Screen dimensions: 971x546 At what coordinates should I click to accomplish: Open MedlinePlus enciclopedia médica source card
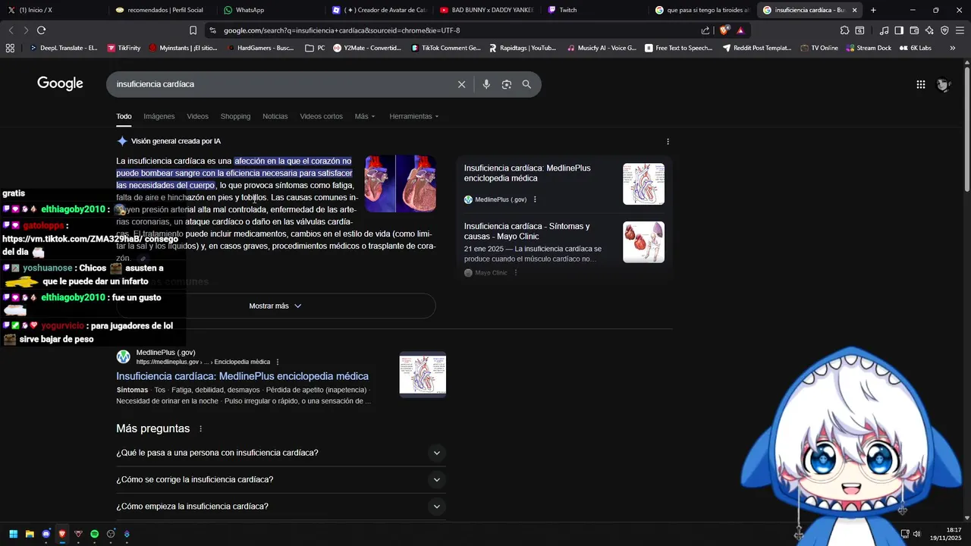564,184
